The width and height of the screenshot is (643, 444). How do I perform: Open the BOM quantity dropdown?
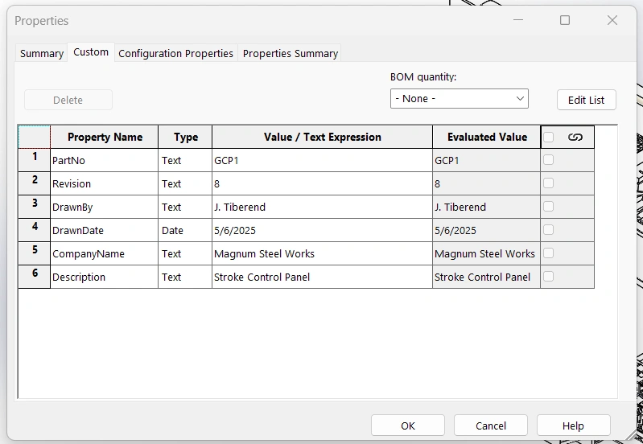pyautogui.click(x=459, y=98)
